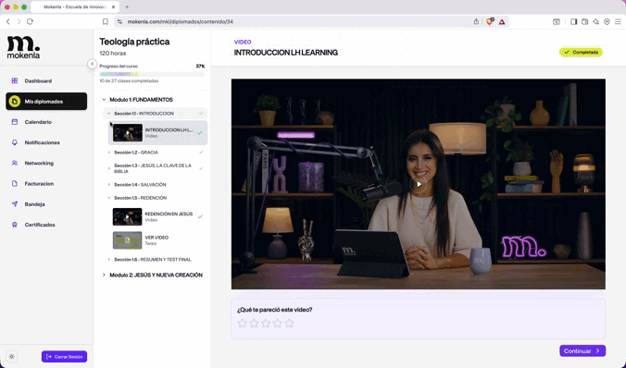Click the 10 de 27 clases completadas text
This screenshot has width=626, height=368.
coord(129,81)
